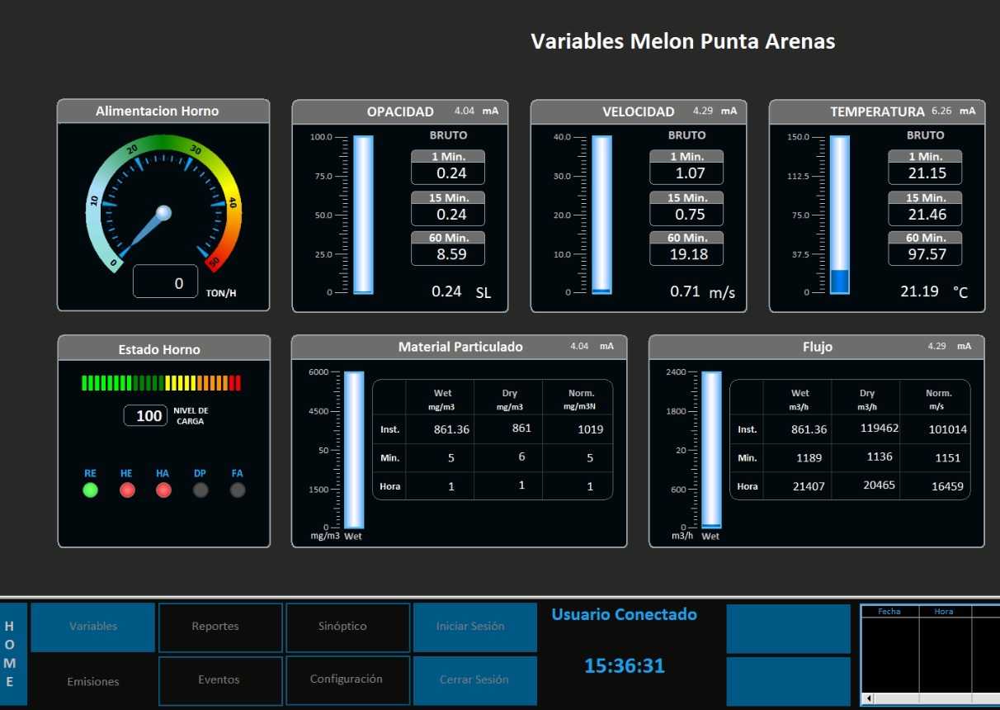
Task: Click the Material Particulado Norm. value 1019
Action: click(x=590, y=429)
